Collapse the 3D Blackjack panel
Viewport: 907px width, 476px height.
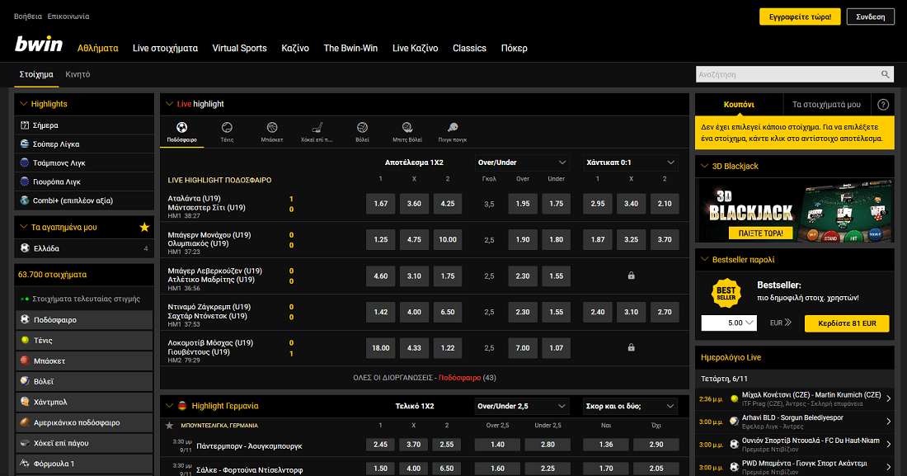[x=704, y=166]
